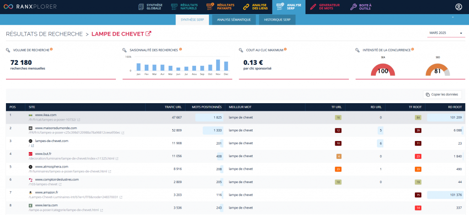Click the Maisons du Monde favicon

coord(31,128)
